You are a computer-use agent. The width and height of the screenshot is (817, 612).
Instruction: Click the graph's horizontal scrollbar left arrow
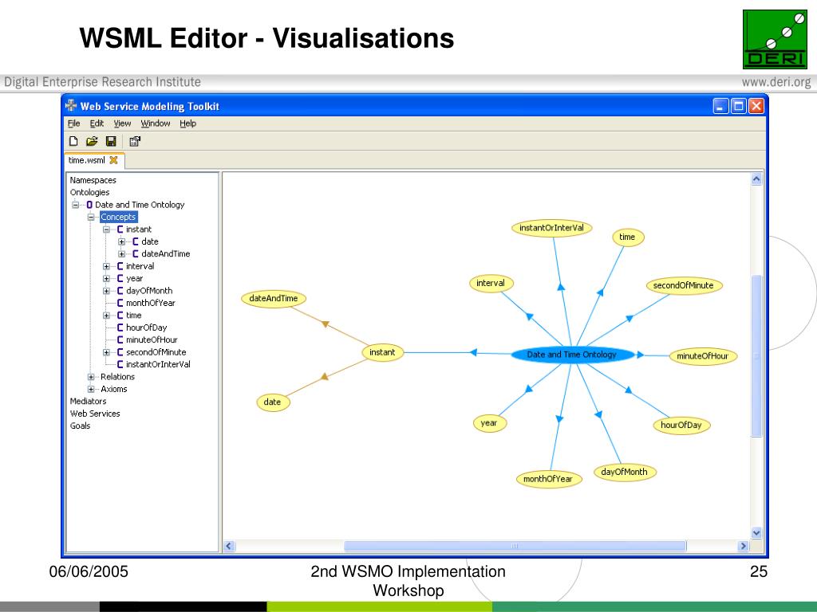click(x=229, y=546)
